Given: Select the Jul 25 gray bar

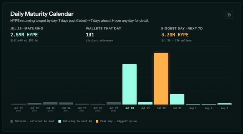Looking at the screenshot, I should (82, 104).
